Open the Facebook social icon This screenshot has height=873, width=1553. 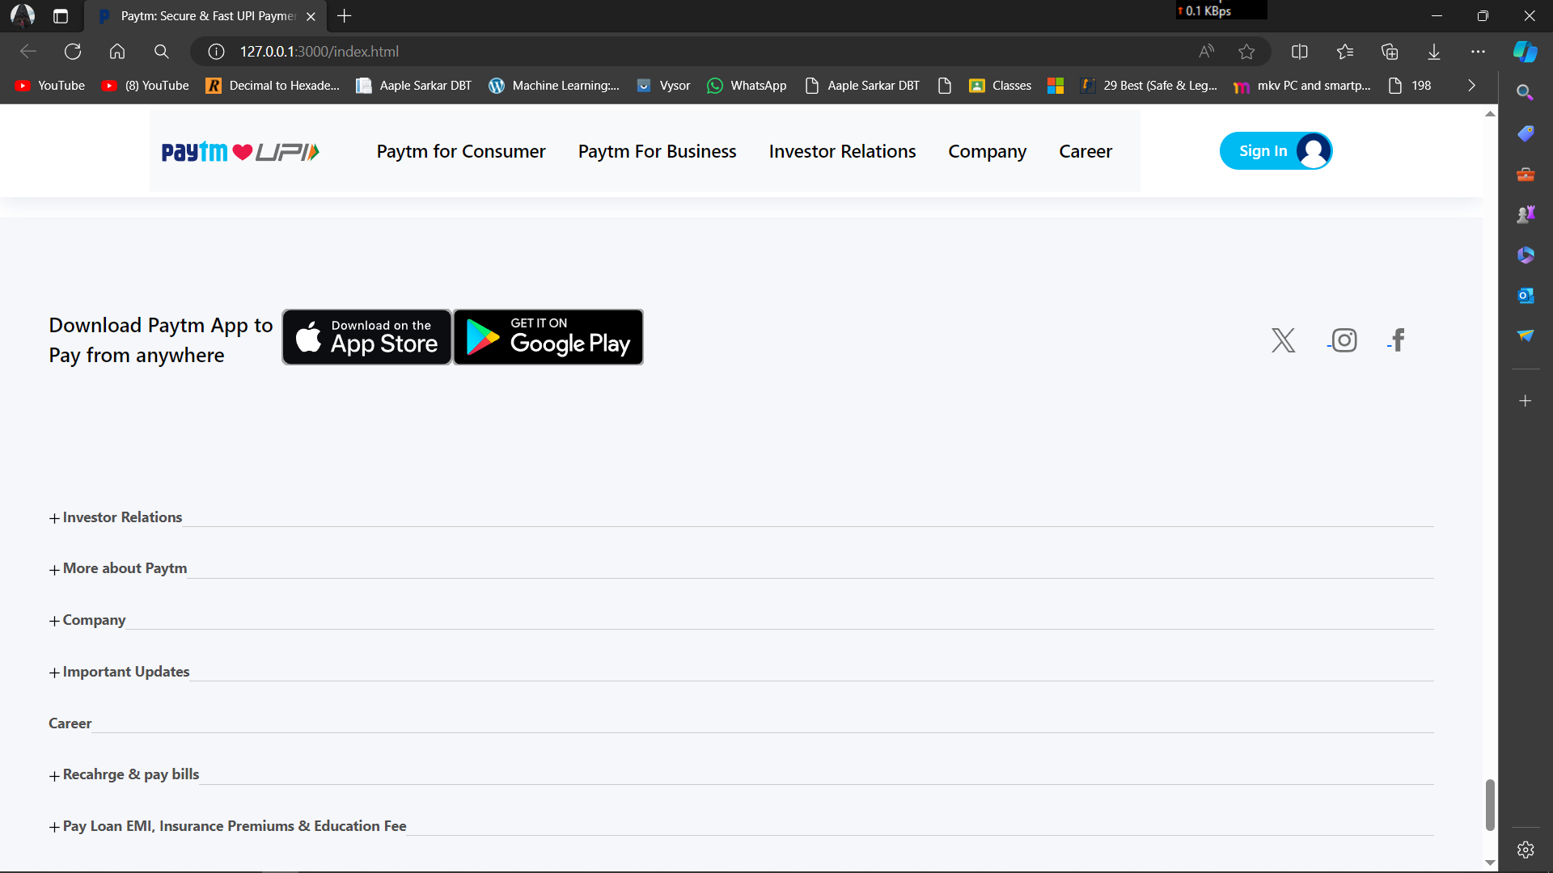(x=1398, y=340)
